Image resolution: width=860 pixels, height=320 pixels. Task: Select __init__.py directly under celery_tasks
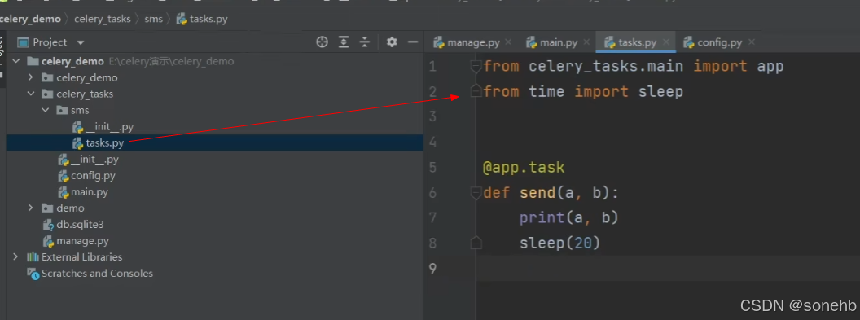88,160
